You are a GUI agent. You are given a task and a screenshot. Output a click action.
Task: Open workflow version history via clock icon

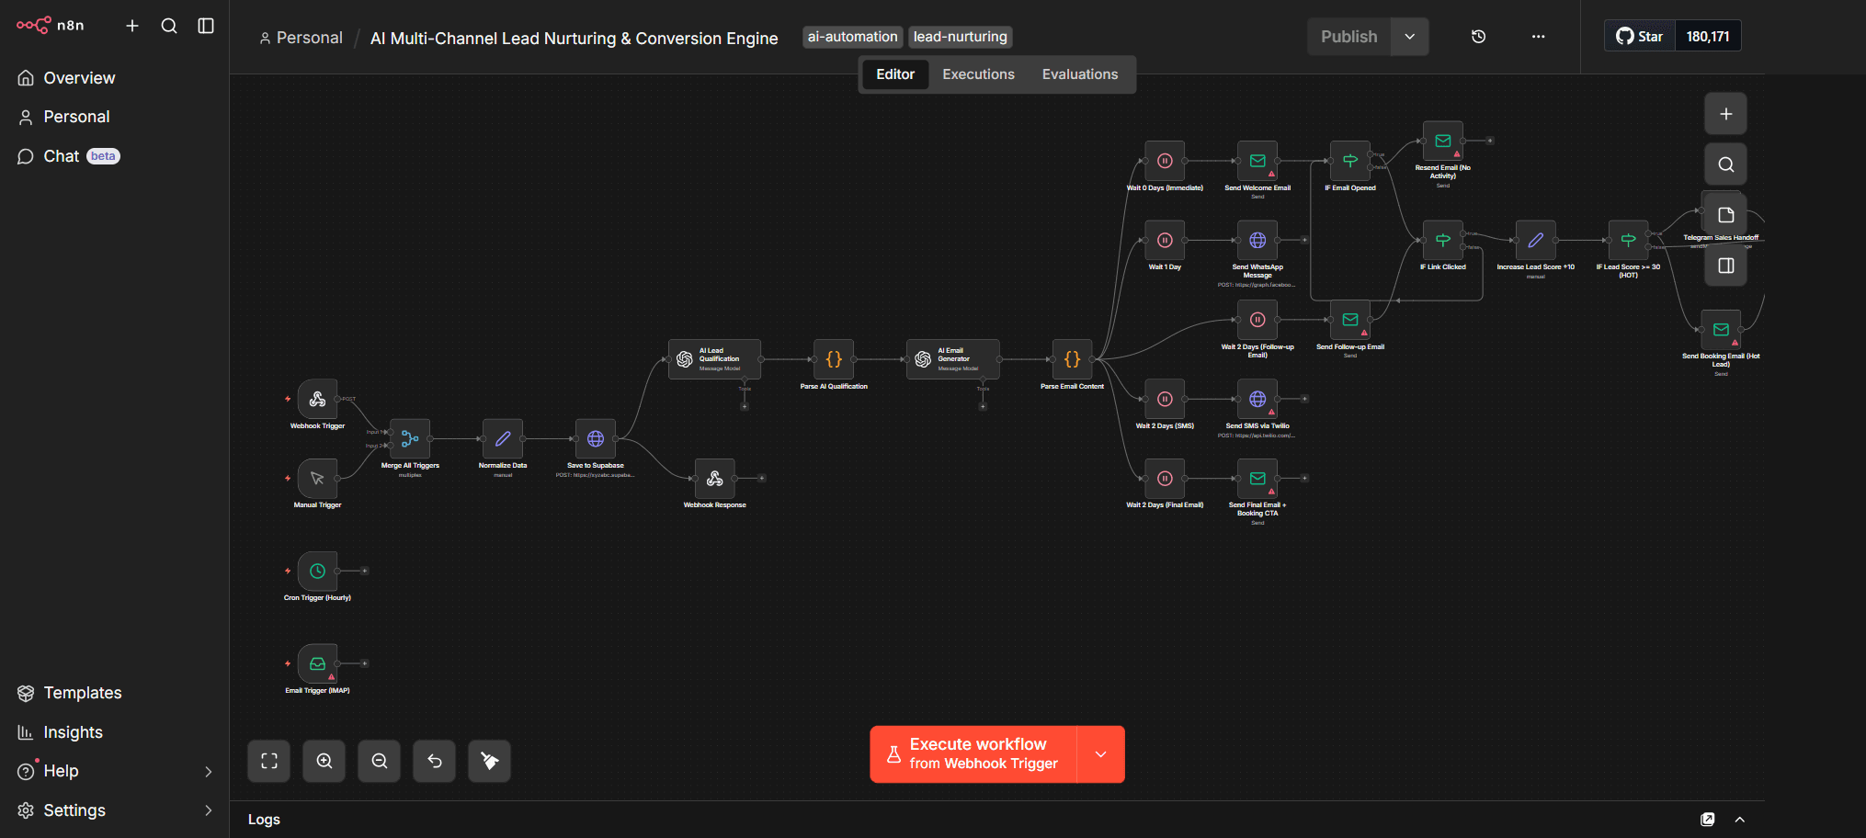coord(1478,36)
